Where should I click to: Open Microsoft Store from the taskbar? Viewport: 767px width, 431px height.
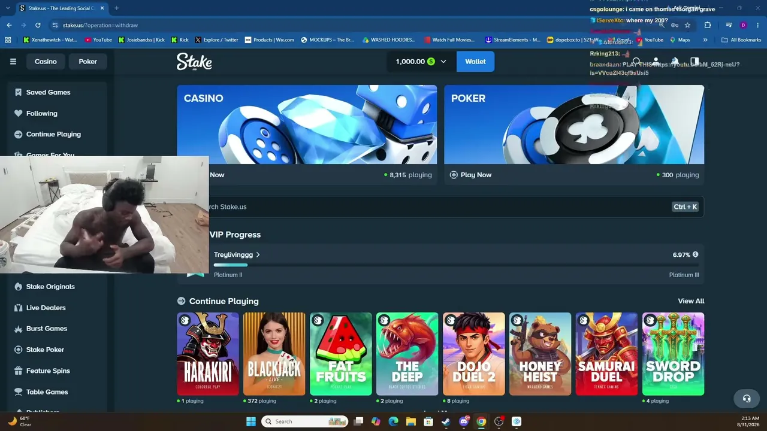(428, 421)
